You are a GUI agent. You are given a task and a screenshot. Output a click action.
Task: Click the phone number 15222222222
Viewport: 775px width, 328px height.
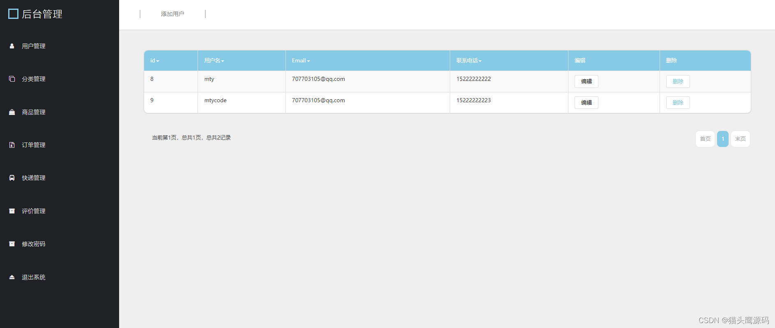[474, 79]
